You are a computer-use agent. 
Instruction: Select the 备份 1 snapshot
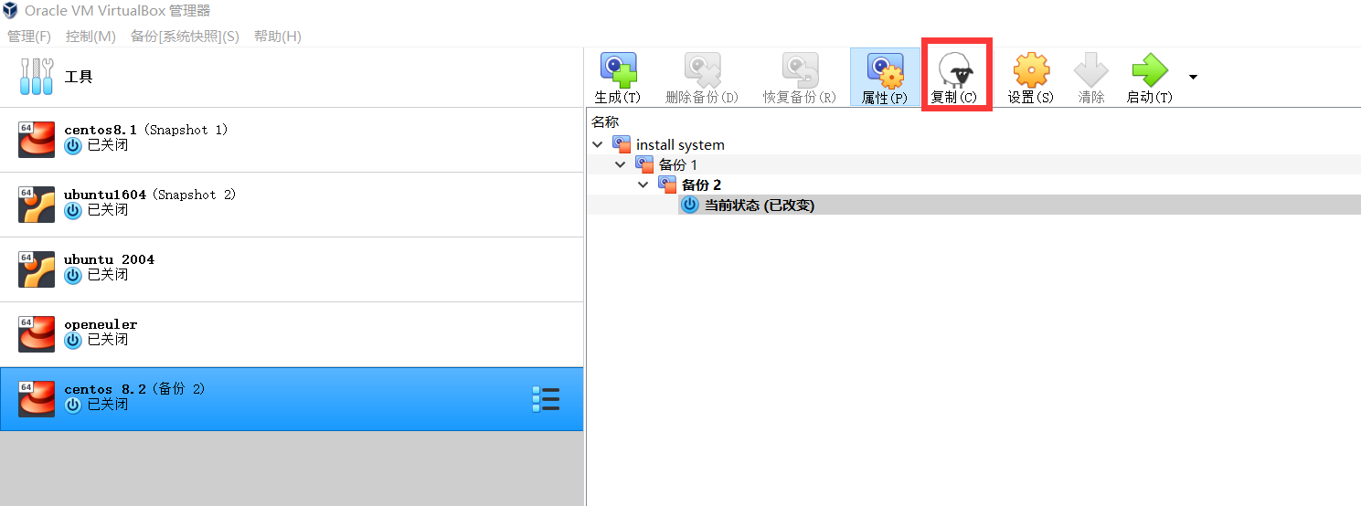click(x=678, y=164)
